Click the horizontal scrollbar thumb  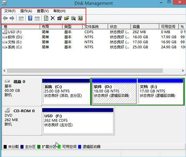[85, 71]
